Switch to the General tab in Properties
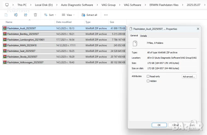Viewport: 207px width, 135px height. click(134, 35)
